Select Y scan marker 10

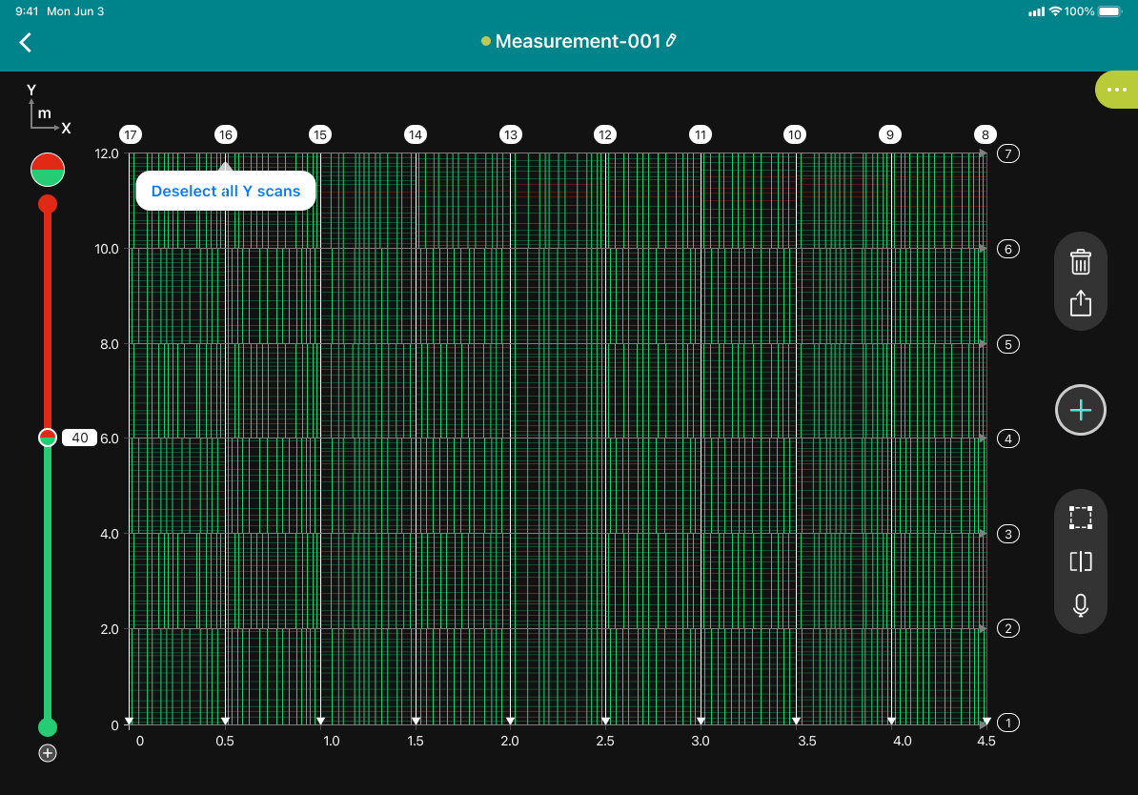pos(795,134)
